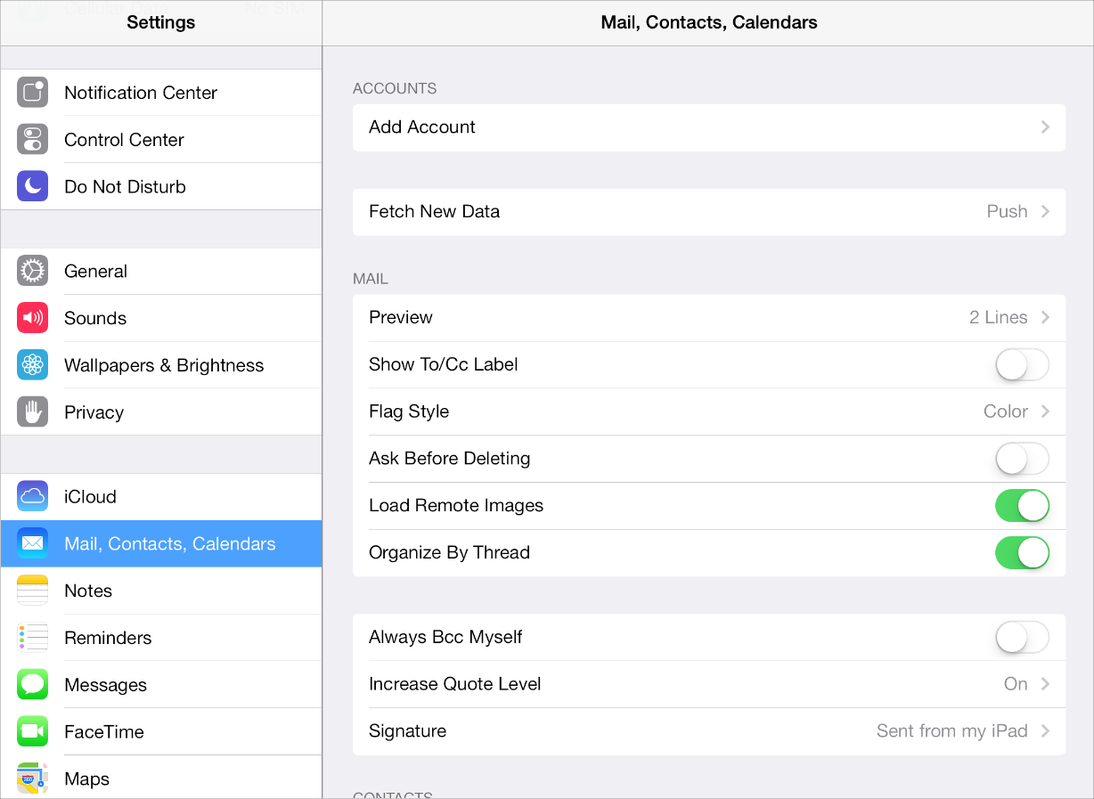Viewport: 1094px width, 799px height.
Task: Open the FaceTime camera icon
Action: coord(33,732)
